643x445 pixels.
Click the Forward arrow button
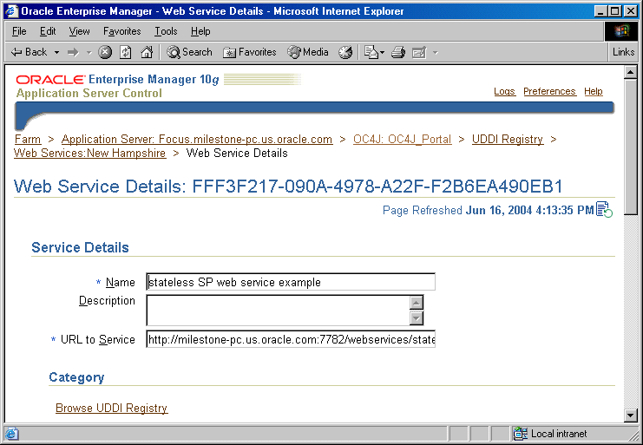coord(74,52)
